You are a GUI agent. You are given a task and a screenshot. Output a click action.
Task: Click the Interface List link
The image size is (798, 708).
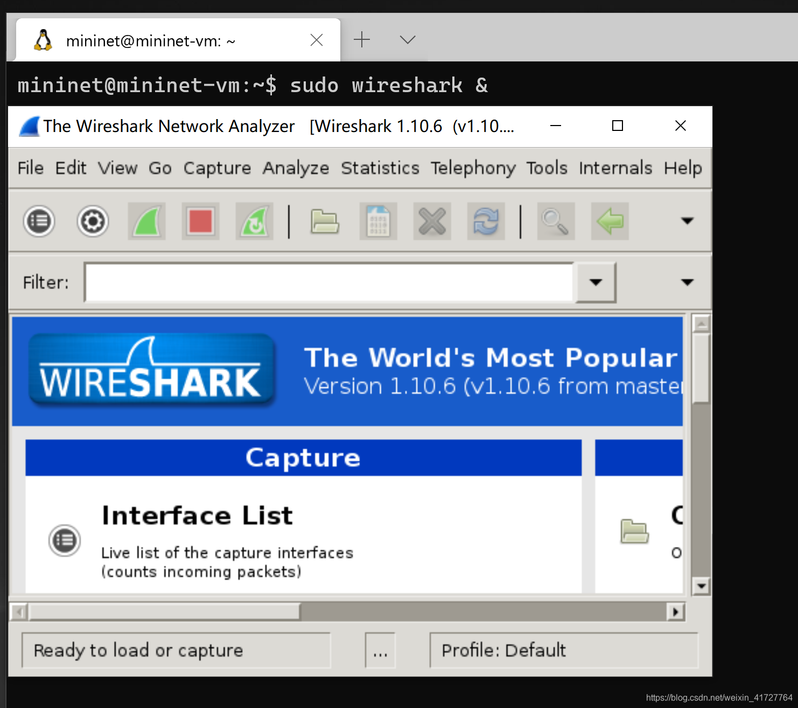(x=197, y=516)
